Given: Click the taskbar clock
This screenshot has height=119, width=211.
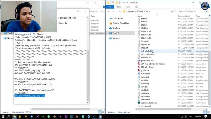Looking at the screenshot, I should pos(198,117).
